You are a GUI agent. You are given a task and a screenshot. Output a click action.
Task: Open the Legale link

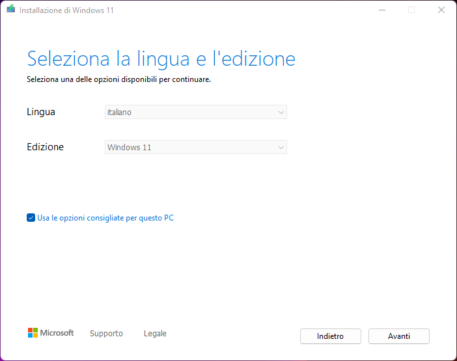(x=155, y=334)
